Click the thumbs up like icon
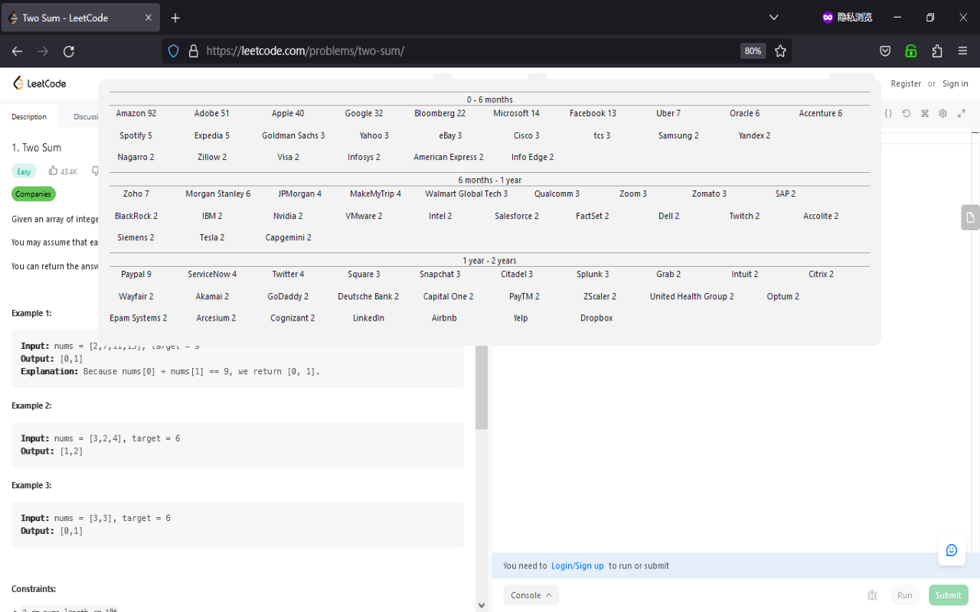Viewport: 980px width, 612px height. coord(53,171)
